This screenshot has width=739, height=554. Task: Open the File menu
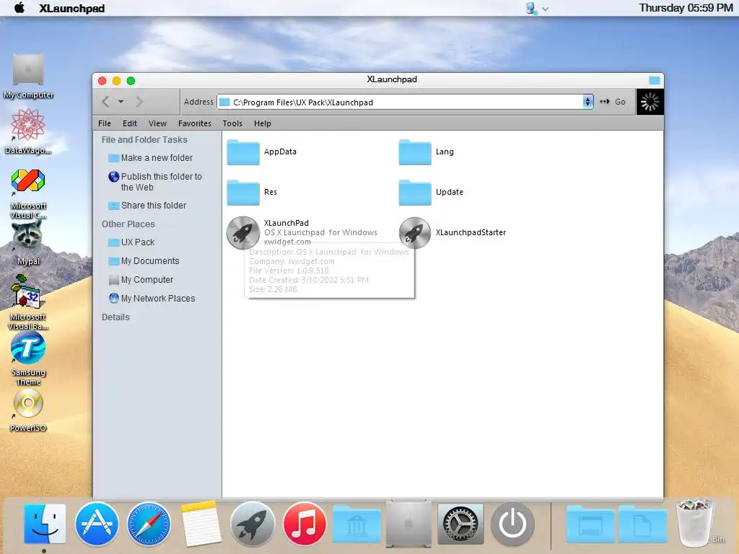tap(105, 123)
